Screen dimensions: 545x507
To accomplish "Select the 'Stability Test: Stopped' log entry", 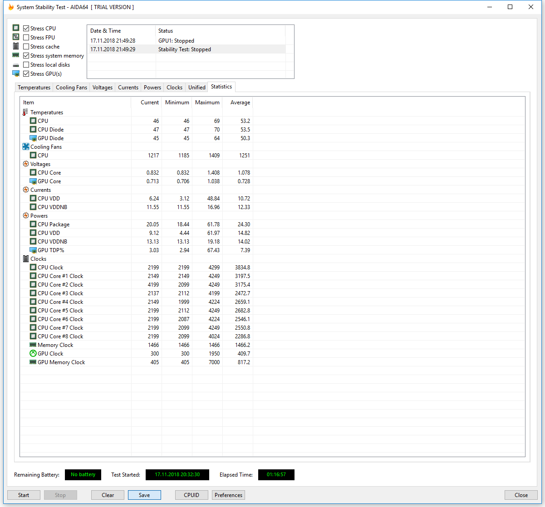I will tap(187, 49).
